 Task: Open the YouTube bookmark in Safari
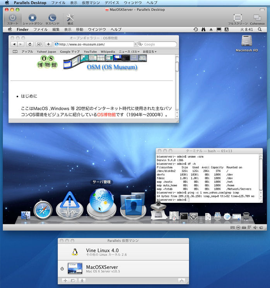pos(90,52)
